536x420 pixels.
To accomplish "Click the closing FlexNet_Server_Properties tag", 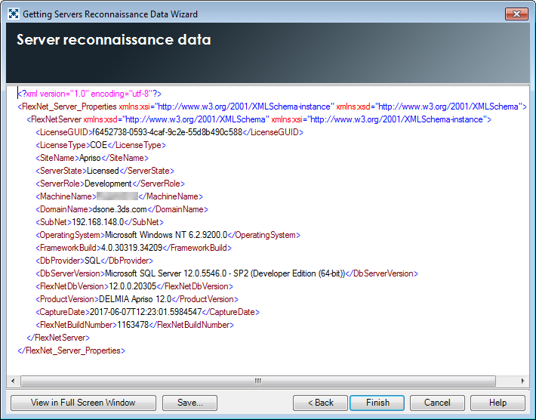I will [72, 351].
